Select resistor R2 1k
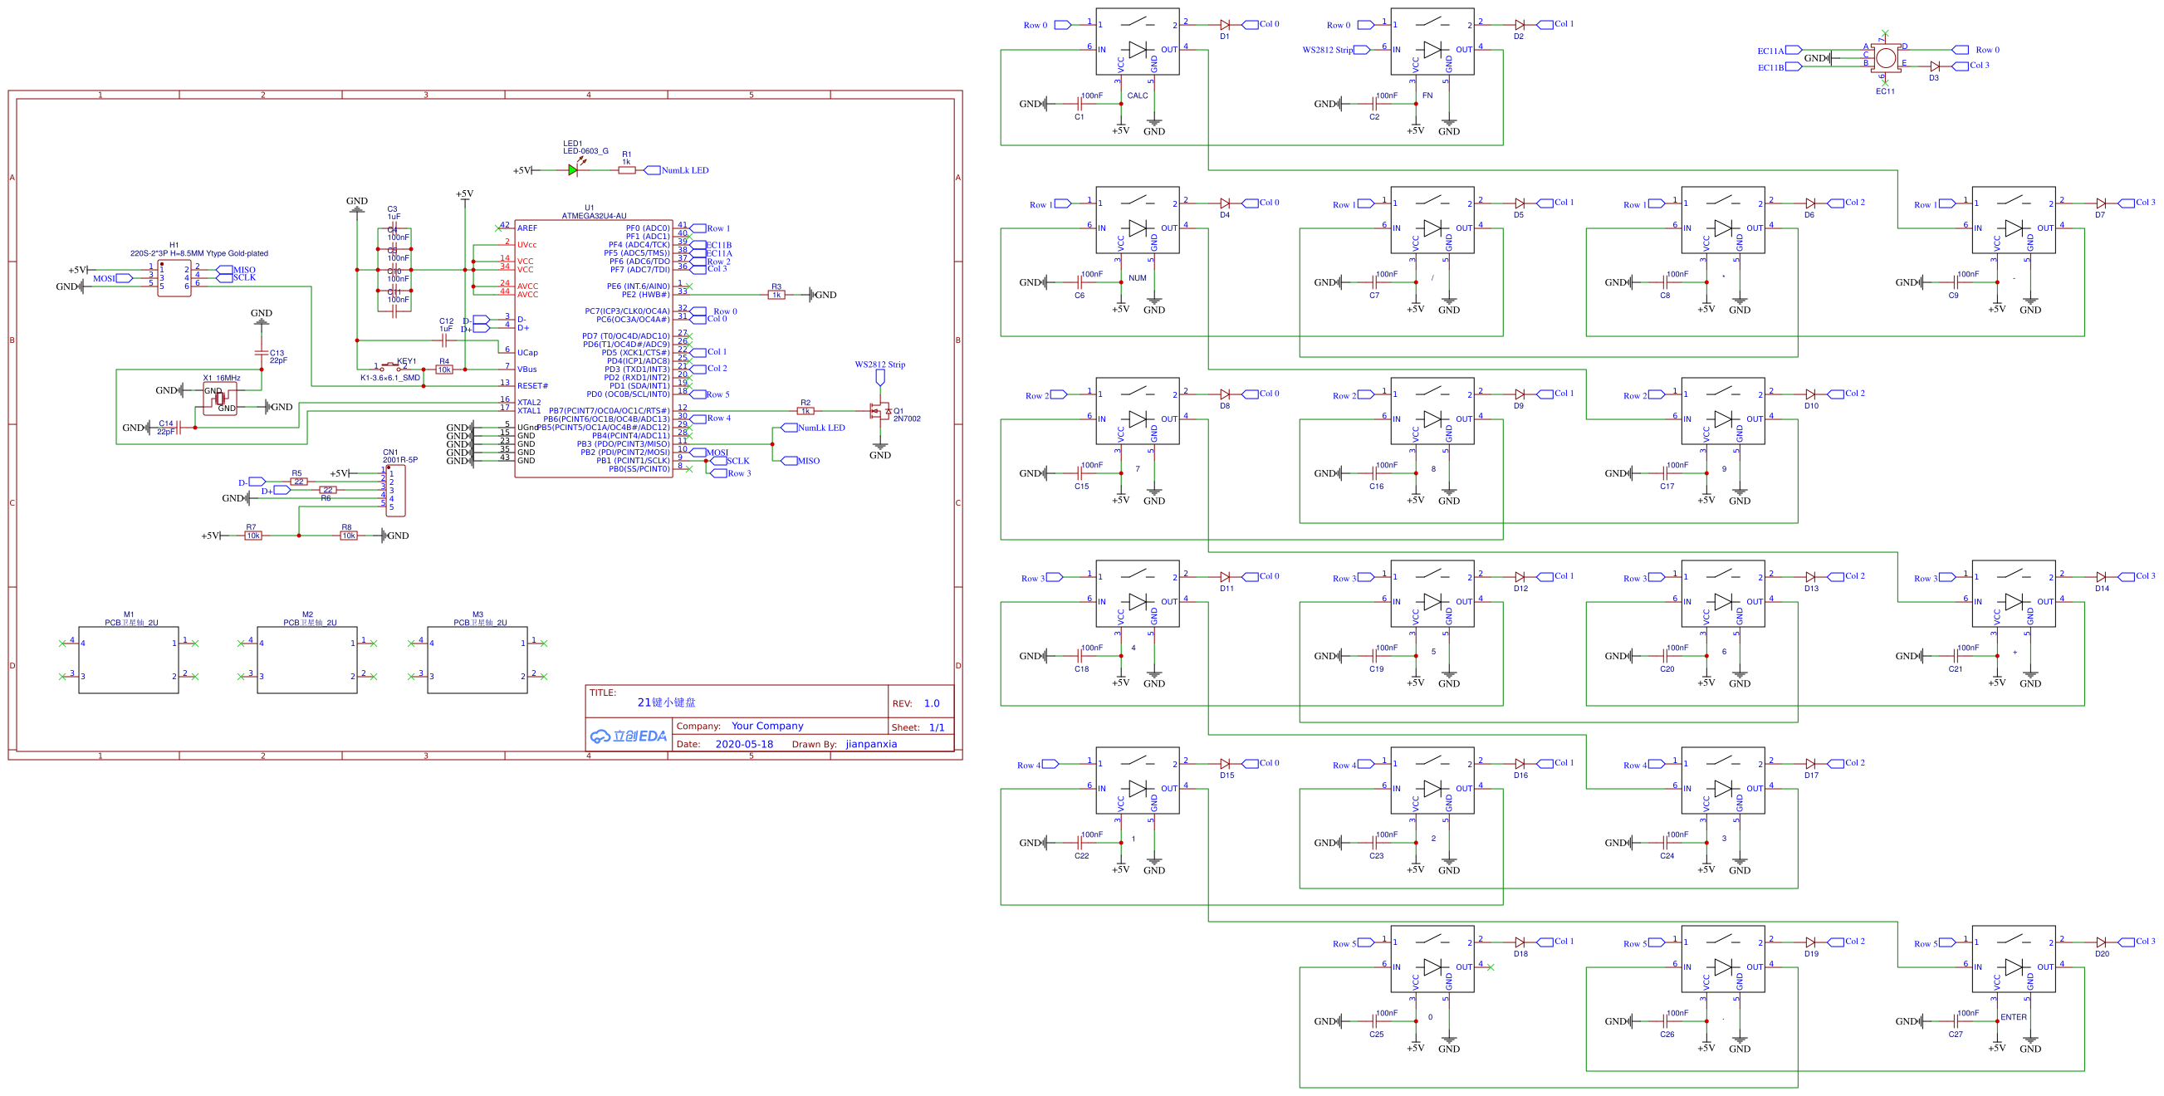The height and width of the screenshot is (1096, 2164). tap(805, 411)
